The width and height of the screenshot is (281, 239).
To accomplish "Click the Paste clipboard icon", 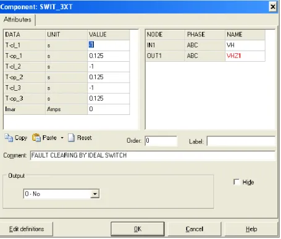I will [x=36, y=138].
